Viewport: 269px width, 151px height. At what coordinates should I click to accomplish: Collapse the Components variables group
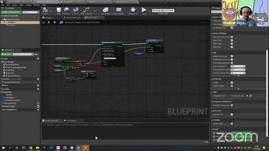[x=1, y=92]
